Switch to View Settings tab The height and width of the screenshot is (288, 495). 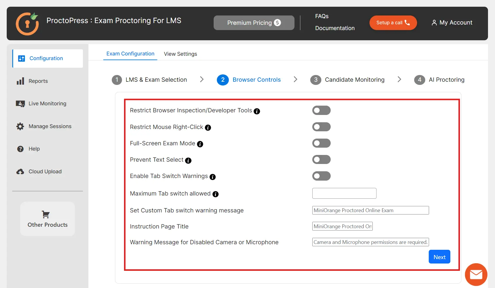(x=180, y=54)
